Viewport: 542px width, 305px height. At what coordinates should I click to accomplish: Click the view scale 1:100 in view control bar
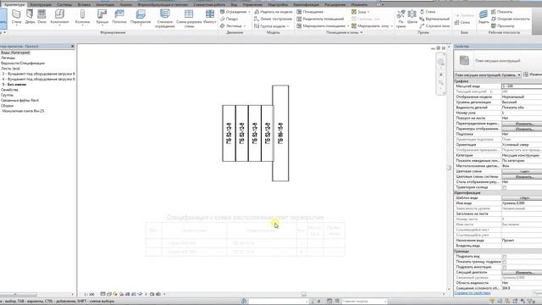(89, 294)
